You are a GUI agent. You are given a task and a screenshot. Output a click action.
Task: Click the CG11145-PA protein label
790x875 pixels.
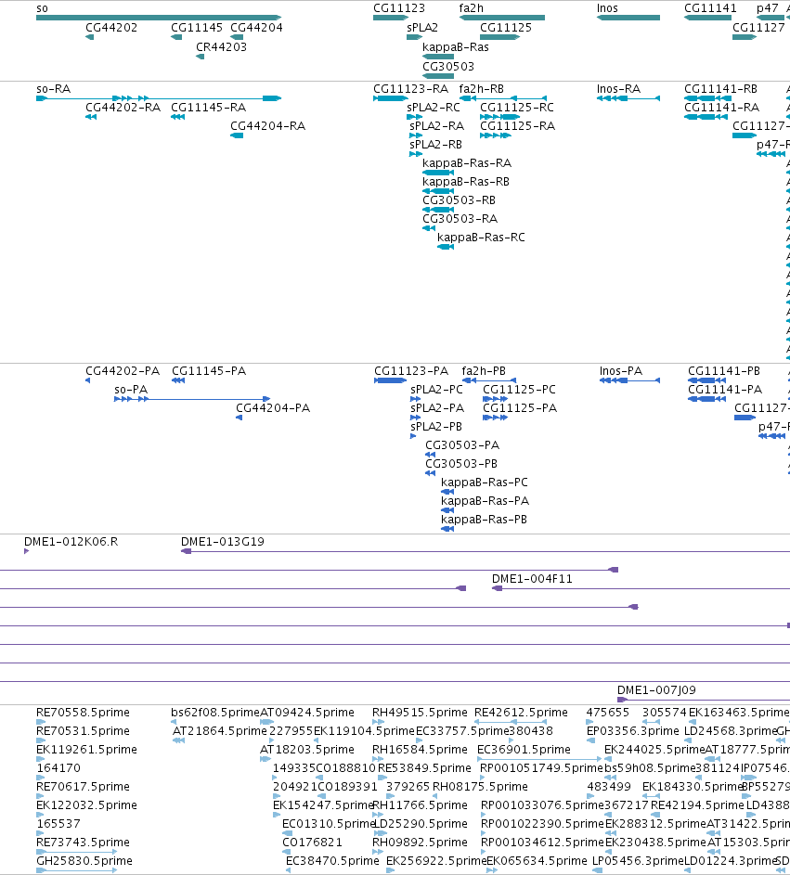pyautogui.click(x=209, y=370)
